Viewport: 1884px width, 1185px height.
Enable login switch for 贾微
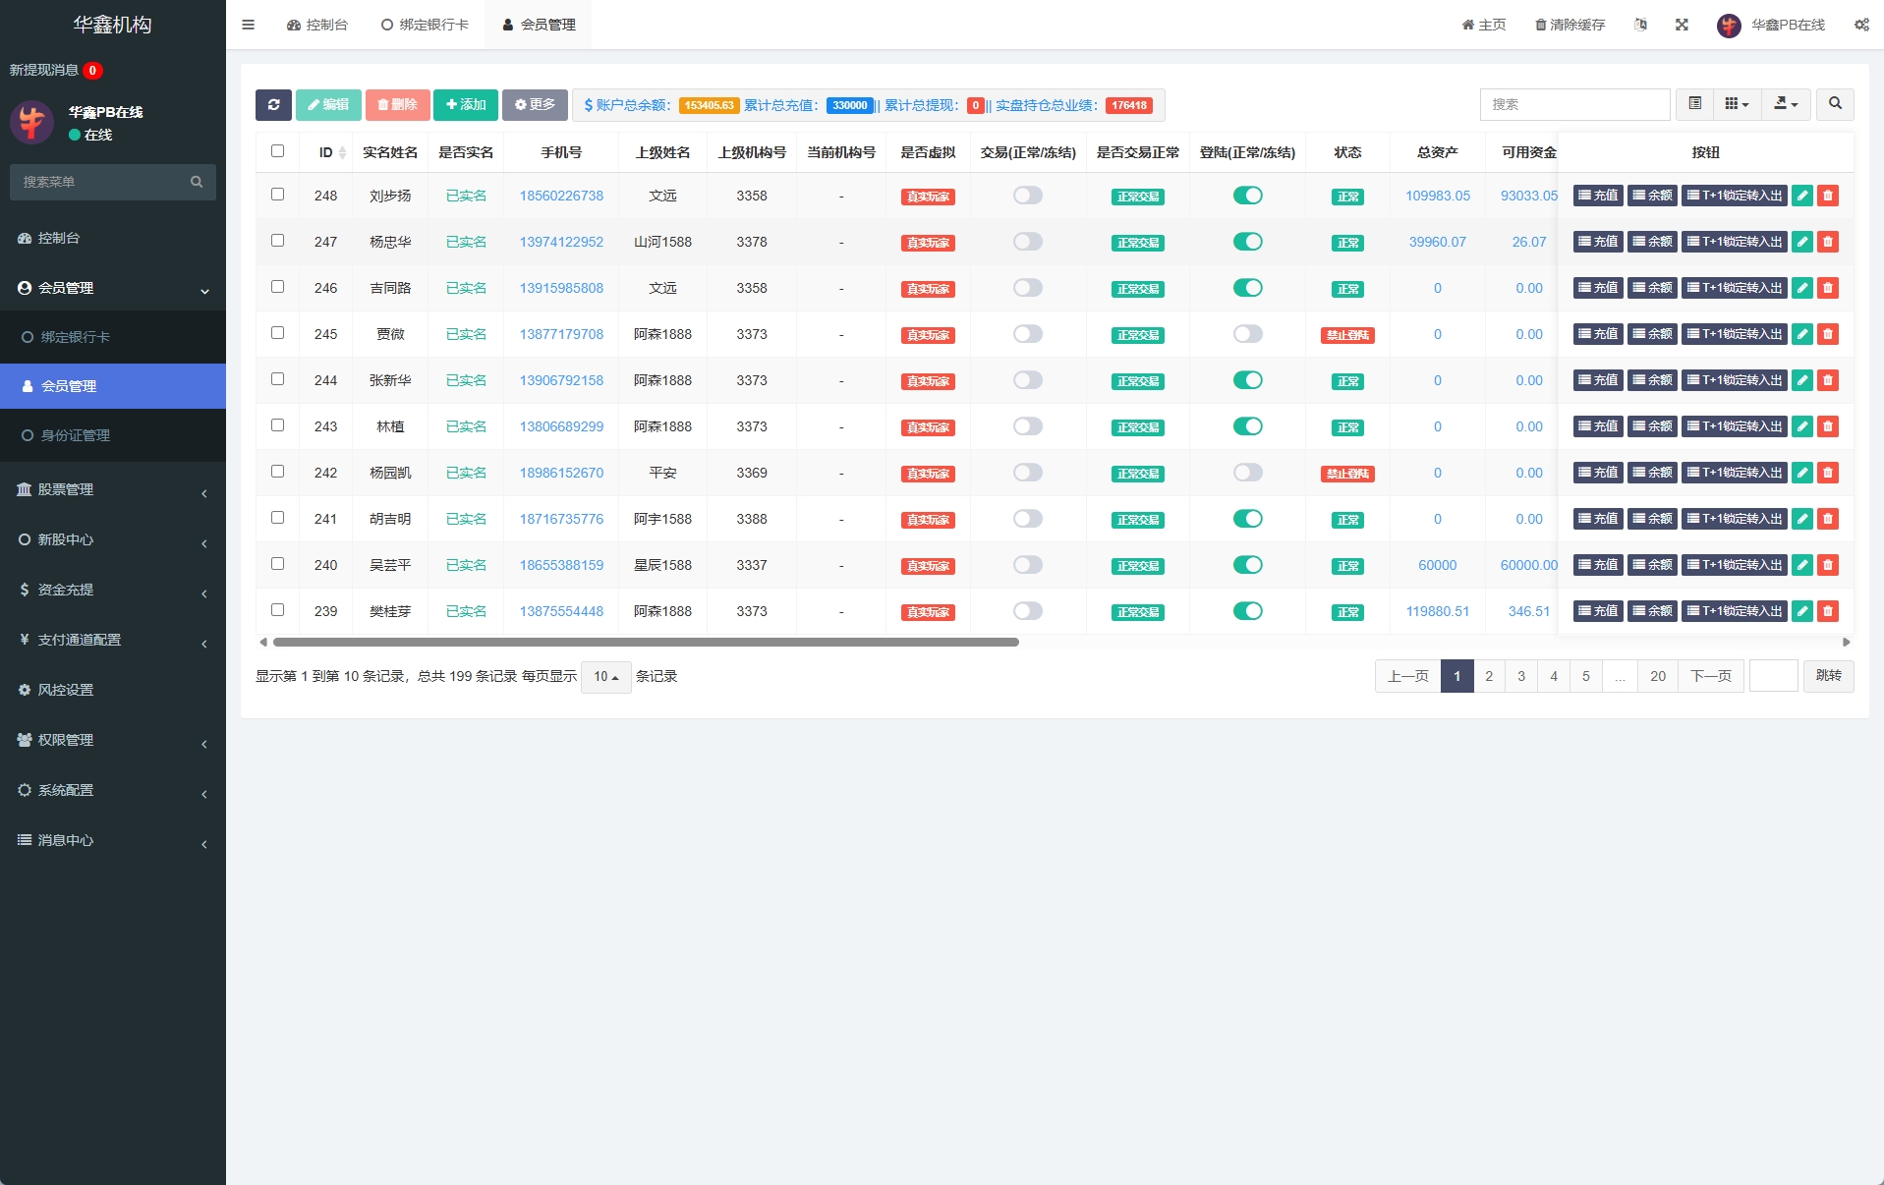pos(1247,334)
